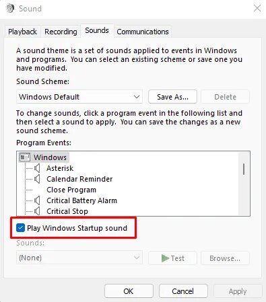The height and width of the screenshot is (302, 266).
Task: Cancel the Sound dialog
Action: coord(183,291)
